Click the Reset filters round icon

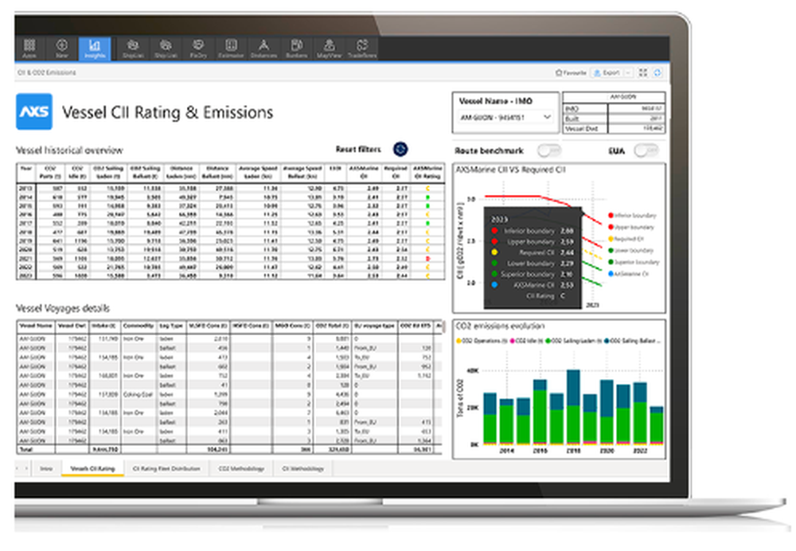point(400,150)
